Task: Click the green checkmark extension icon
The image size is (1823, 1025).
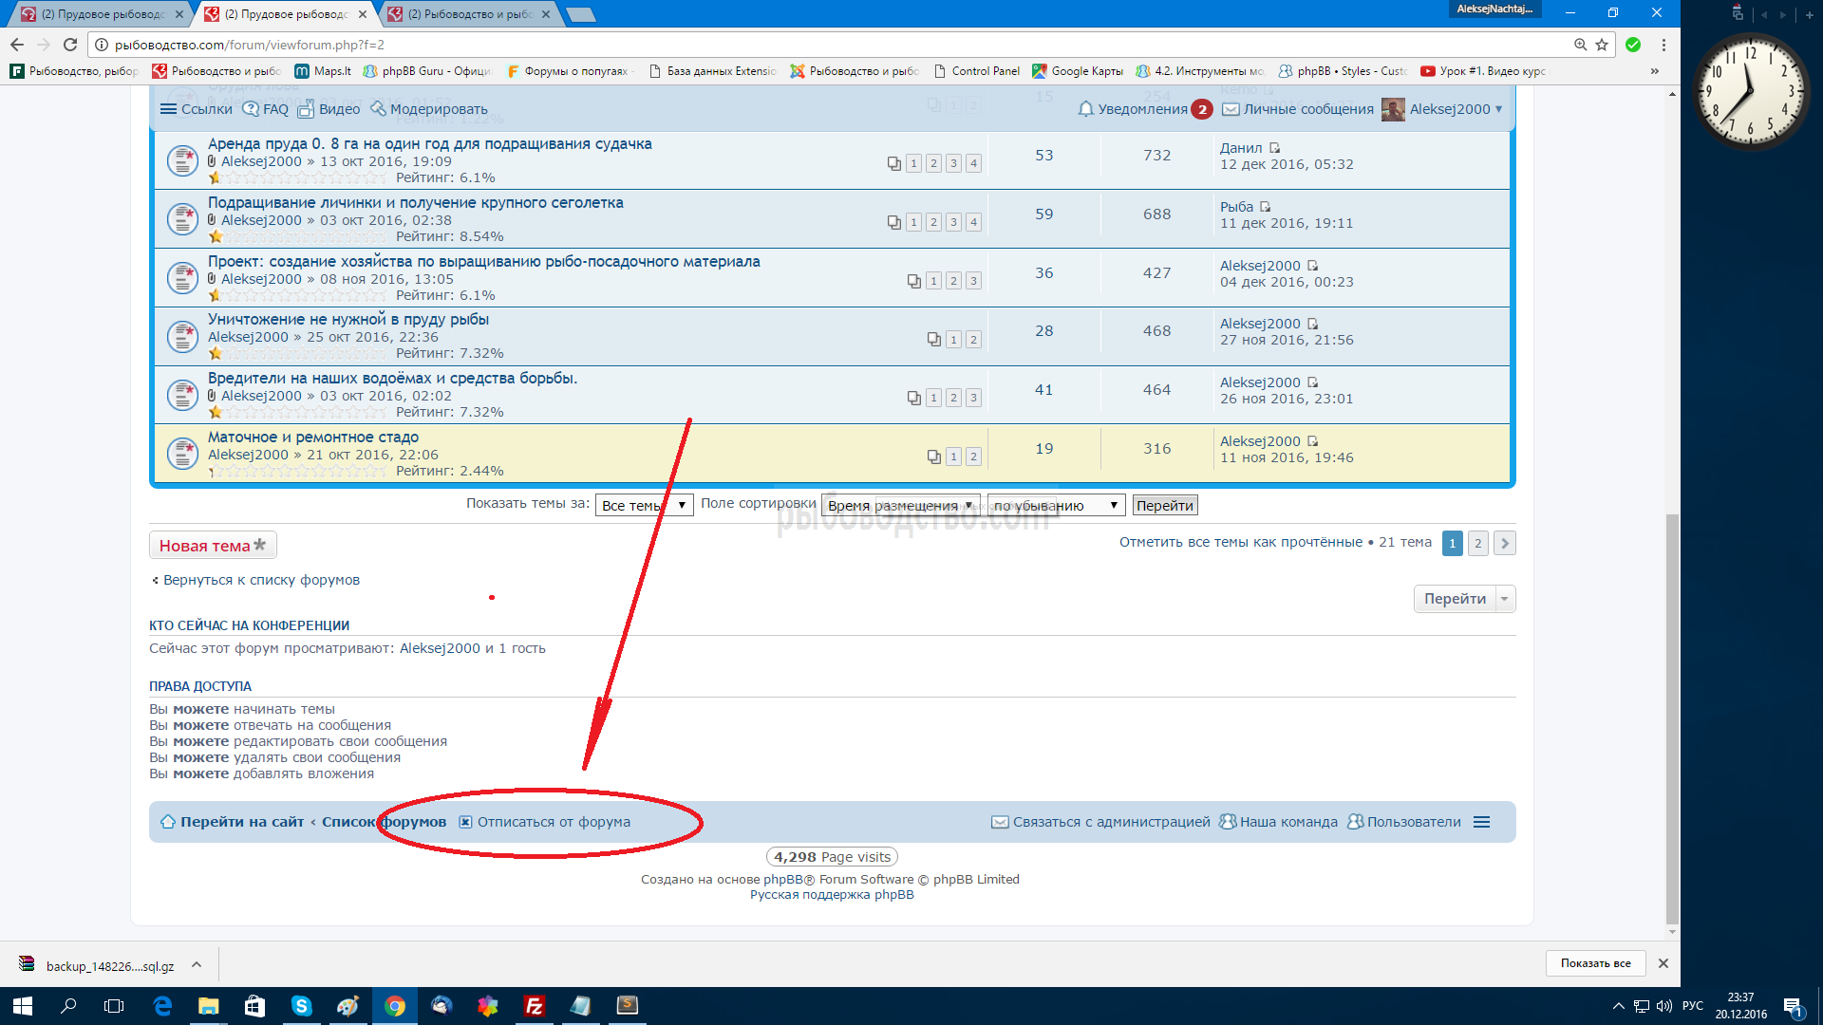Action: [x=1633, y=45]
